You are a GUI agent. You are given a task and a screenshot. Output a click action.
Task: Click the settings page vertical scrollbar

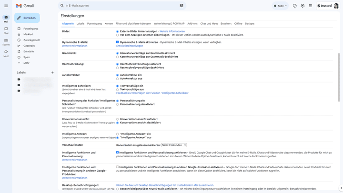point(339,77)
